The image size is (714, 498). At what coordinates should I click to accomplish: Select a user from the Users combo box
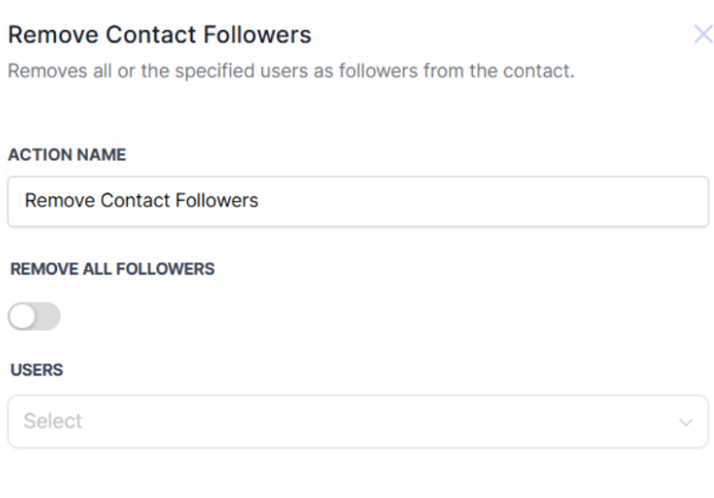pyautogui.click(x=358, y=421)
